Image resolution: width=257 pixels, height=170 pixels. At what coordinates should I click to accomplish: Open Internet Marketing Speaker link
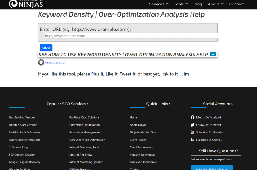[x=86, y=162]
